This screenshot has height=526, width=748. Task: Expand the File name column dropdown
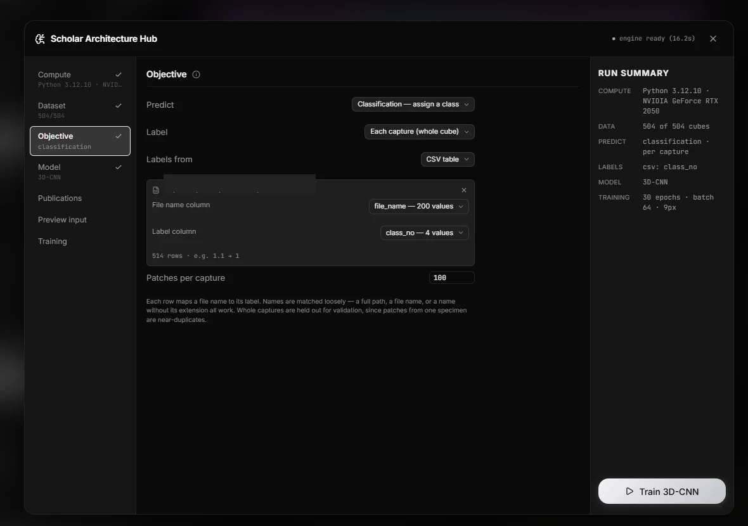(x=418, y=207)
